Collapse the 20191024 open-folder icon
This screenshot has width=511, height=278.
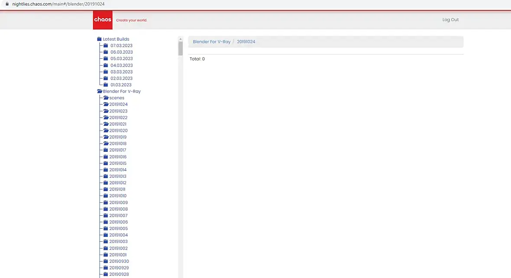(106, 104)
